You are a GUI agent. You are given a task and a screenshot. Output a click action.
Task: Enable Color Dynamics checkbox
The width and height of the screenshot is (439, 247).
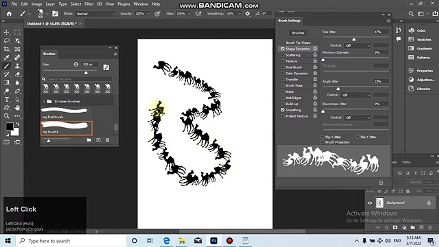[283, 73]
